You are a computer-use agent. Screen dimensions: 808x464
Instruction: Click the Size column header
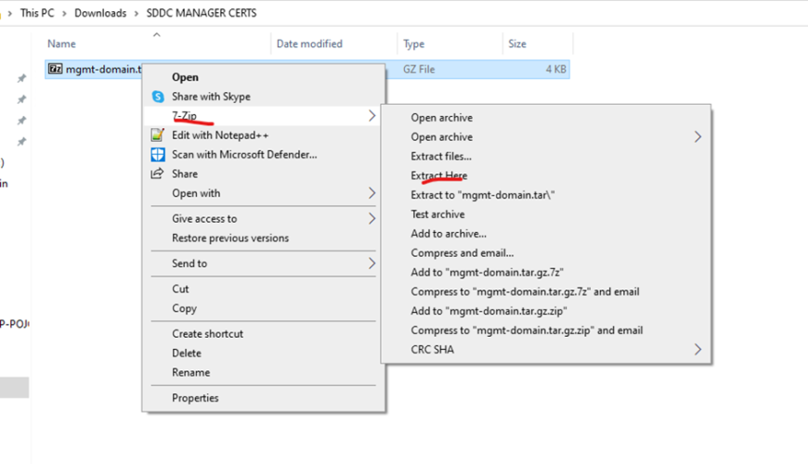[x=517, y=44]
